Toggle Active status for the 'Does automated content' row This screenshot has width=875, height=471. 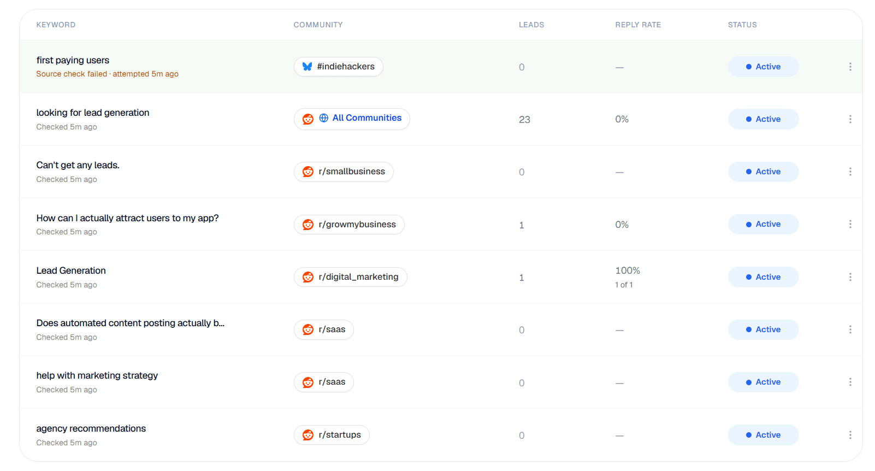[x=763, y=329]
